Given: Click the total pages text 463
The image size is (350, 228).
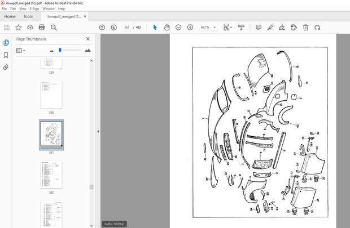Looking at the screenshot, I should coord(138,28).
